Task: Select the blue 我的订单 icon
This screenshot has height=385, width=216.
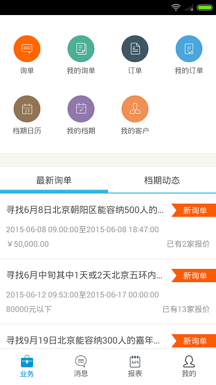Action: coord(189,49)
